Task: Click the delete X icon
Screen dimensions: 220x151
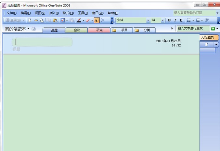Action: [103, 20]
